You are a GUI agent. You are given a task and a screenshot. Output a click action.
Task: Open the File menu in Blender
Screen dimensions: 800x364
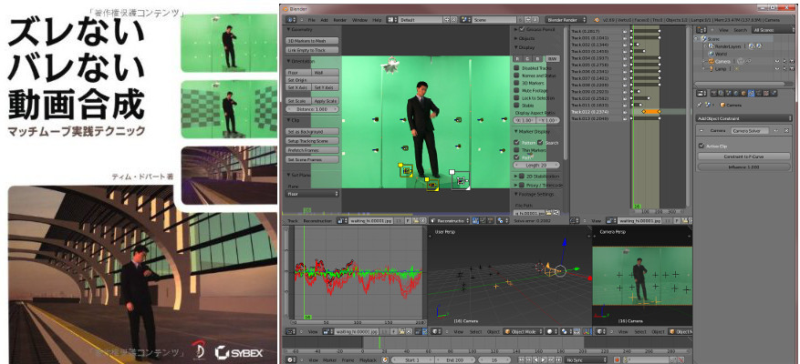pyautogui.click(x=311, y=19)
